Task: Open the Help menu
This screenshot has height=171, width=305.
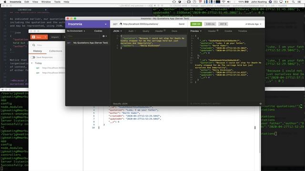Action: coord(66,2)
